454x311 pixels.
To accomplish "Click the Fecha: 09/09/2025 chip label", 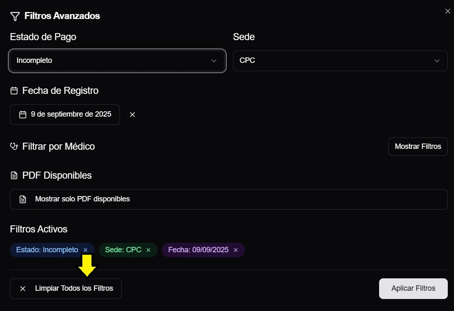I will coord(198,250).
